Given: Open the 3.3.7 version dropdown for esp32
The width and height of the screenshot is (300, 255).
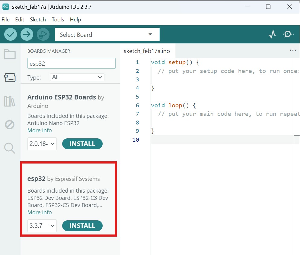Looking at the screenshot, I should click(x=42, y=225).
